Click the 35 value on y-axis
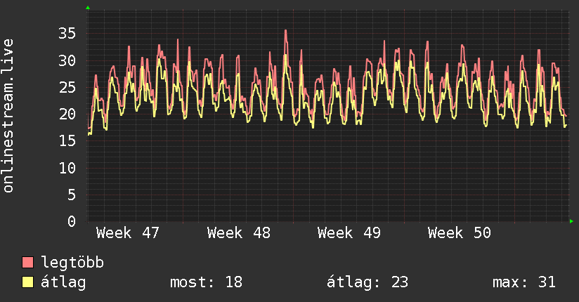The width and height of the screenshot is (579, 302). (x=67, y=34)
